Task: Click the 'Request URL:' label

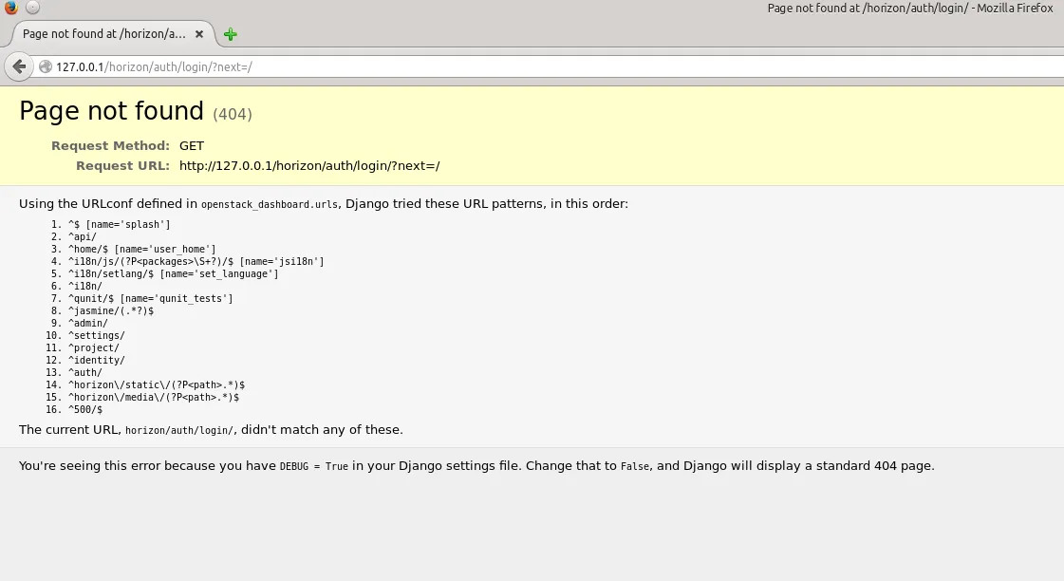Action: coord(122,165)
